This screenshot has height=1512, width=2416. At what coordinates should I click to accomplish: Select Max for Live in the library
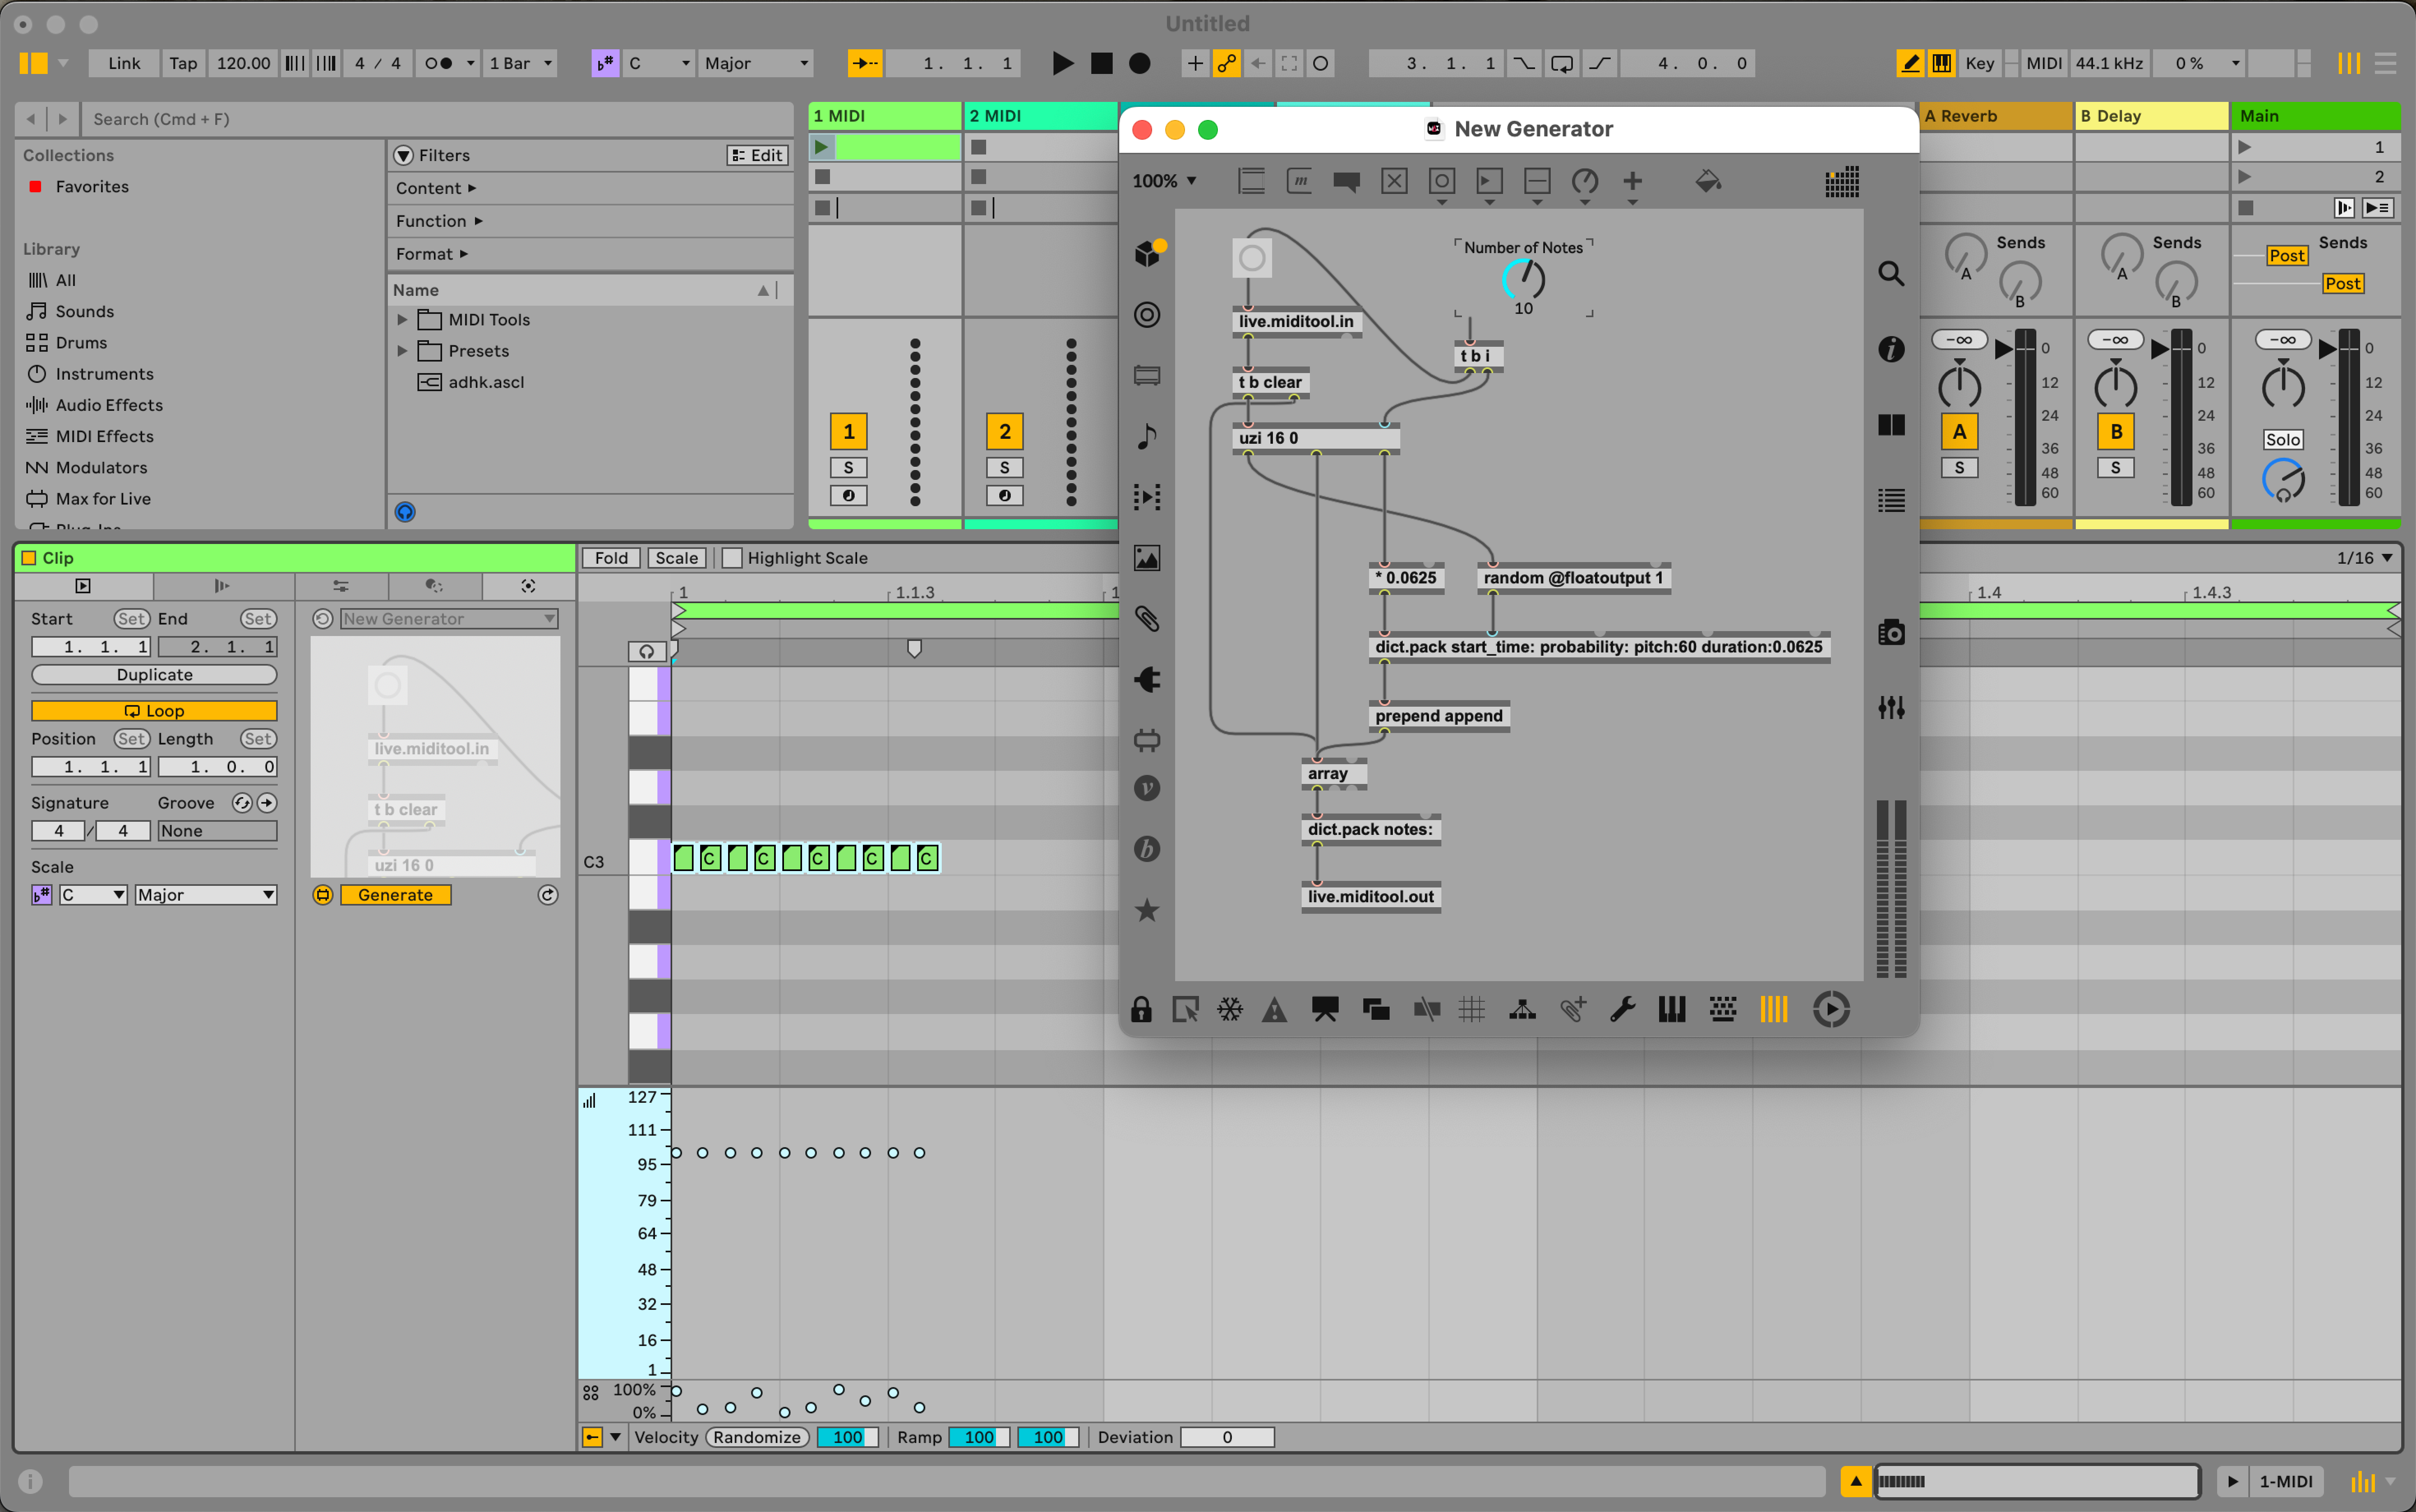pos(103,498)
